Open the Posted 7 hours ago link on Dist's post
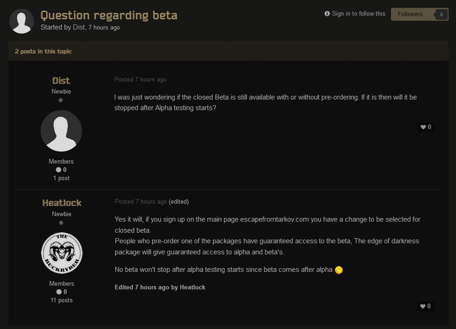This screenshot has height=329, width=456. coord(140,80)
